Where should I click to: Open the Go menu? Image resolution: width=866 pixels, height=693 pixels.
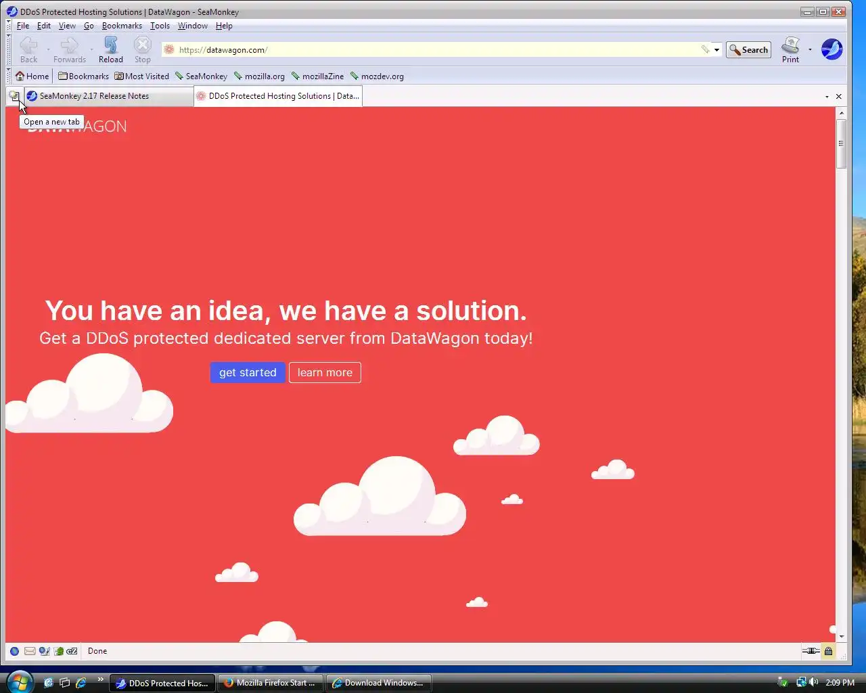pos(89,26)
